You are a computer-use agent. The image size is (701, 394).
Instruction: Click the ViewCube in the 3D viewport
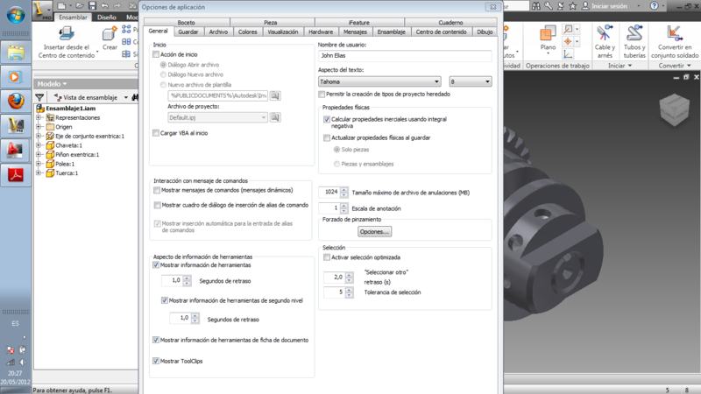(x=674, y=109)
